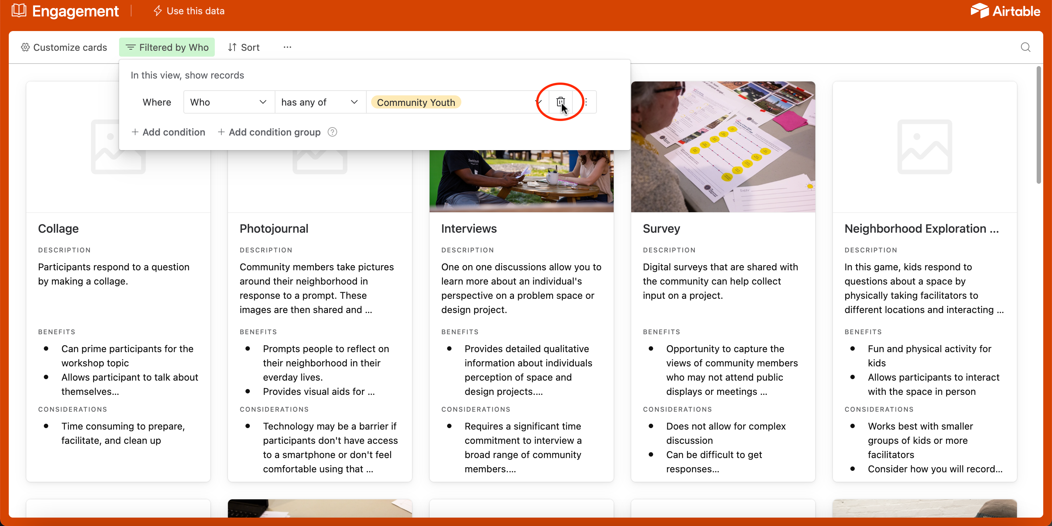Toggle the Filtered by Who menu
This screenshot has width=1052, height=526.
point(167,47)
